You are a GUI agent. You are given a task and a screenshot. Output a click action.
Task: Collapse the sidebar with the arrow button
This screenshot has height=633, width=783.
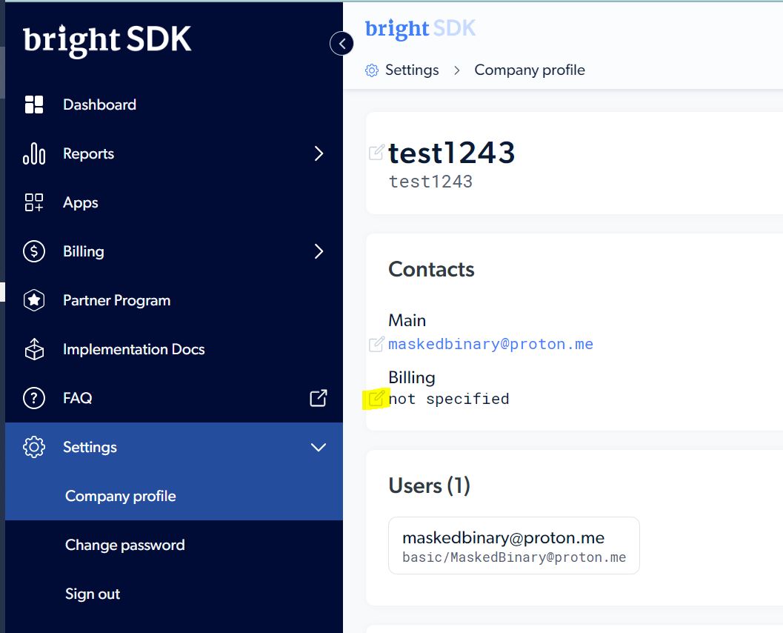click(341, 44)
